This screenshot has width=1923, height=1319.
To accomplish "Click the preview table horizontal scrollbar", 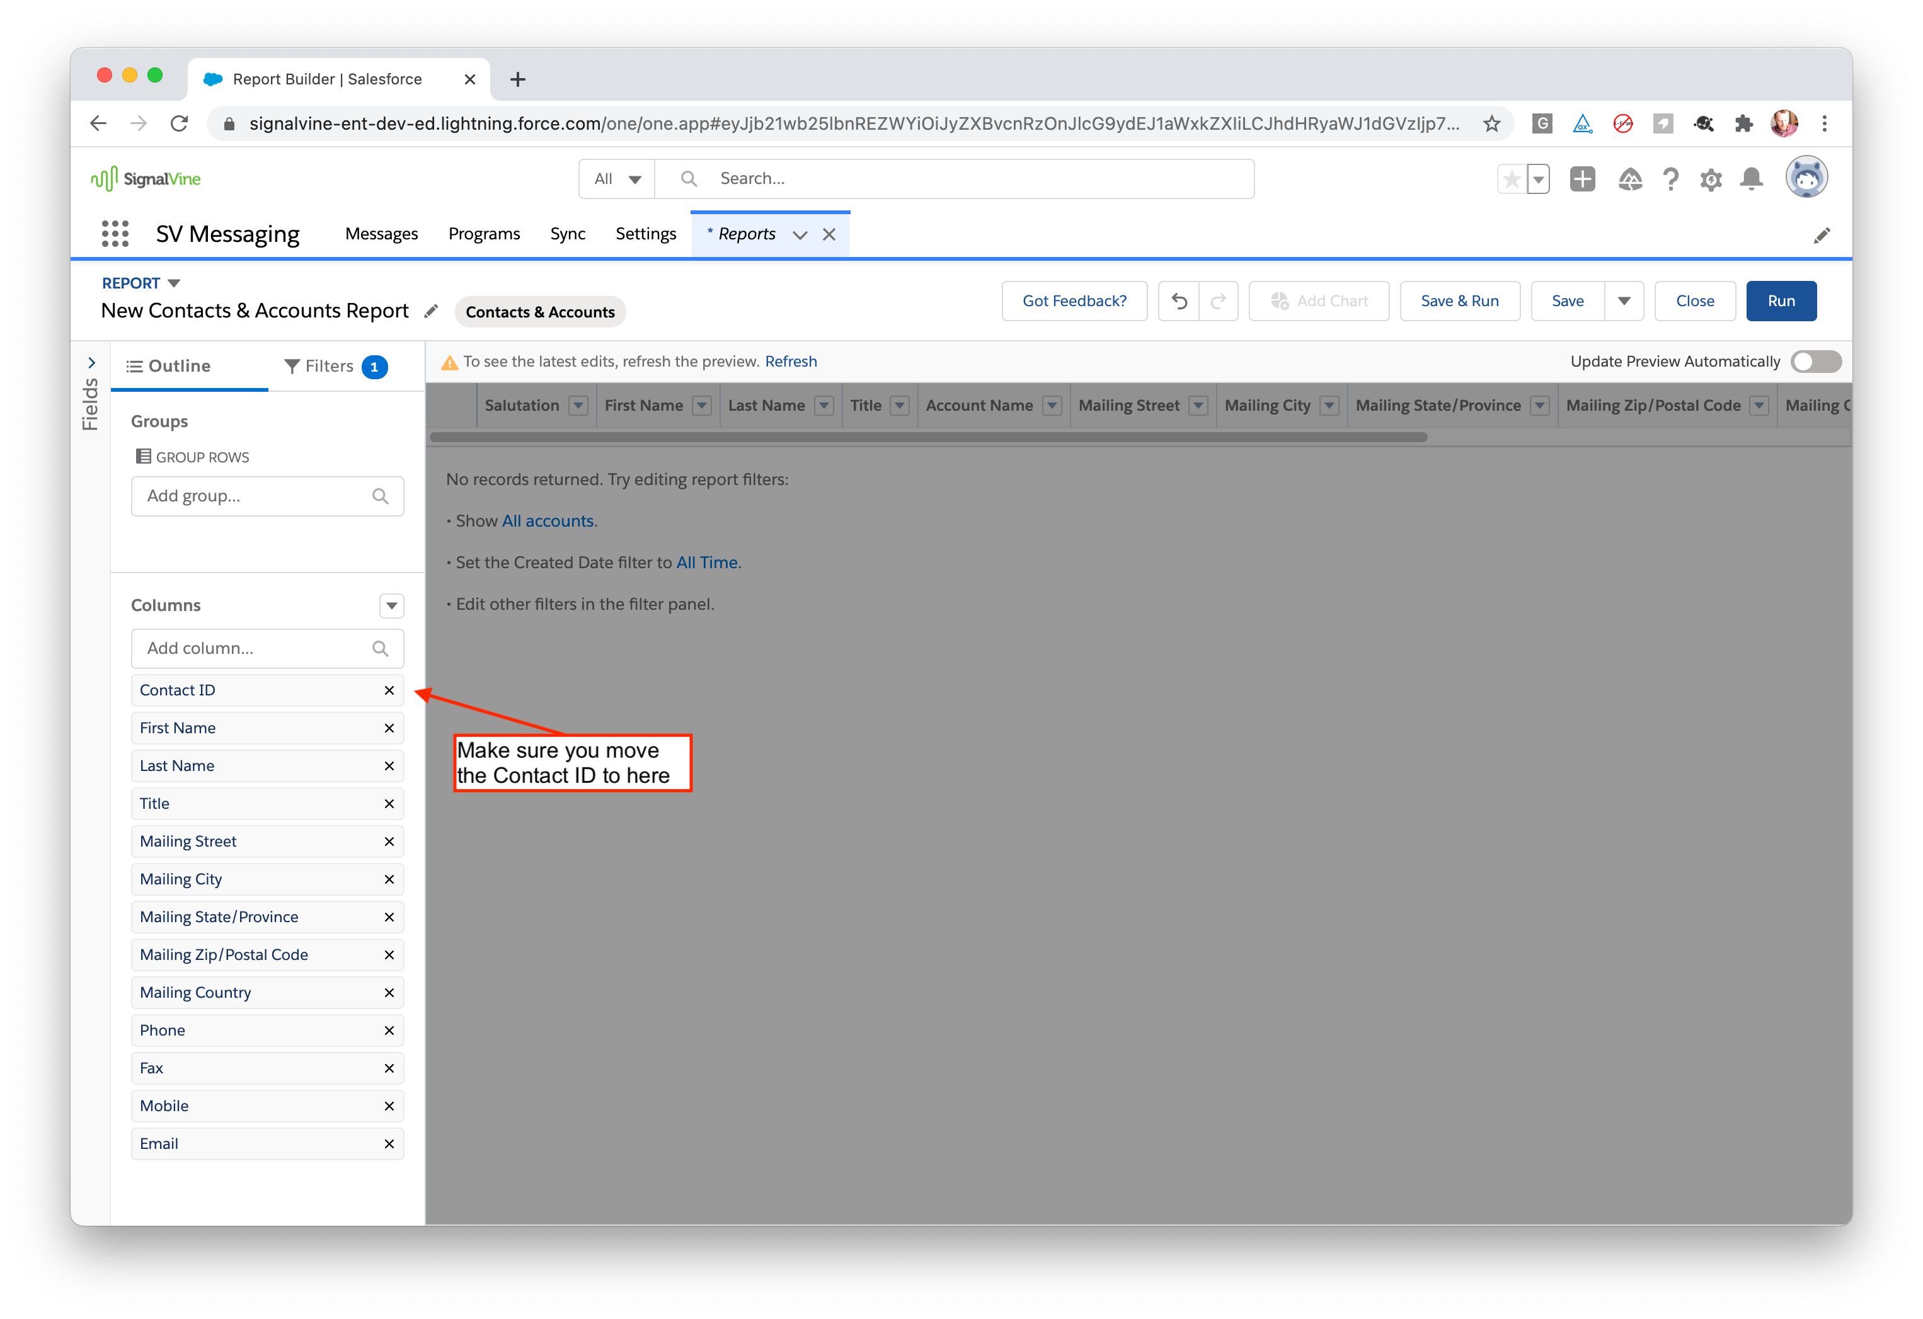I will [x=928, y=437].
